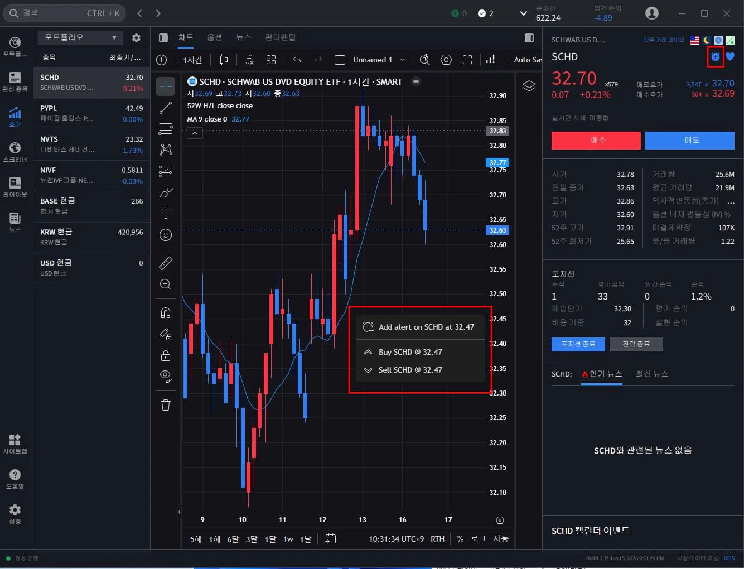Open the 뉴스 tab beside 옵션

pyautogui.click(x=244, y=37)
